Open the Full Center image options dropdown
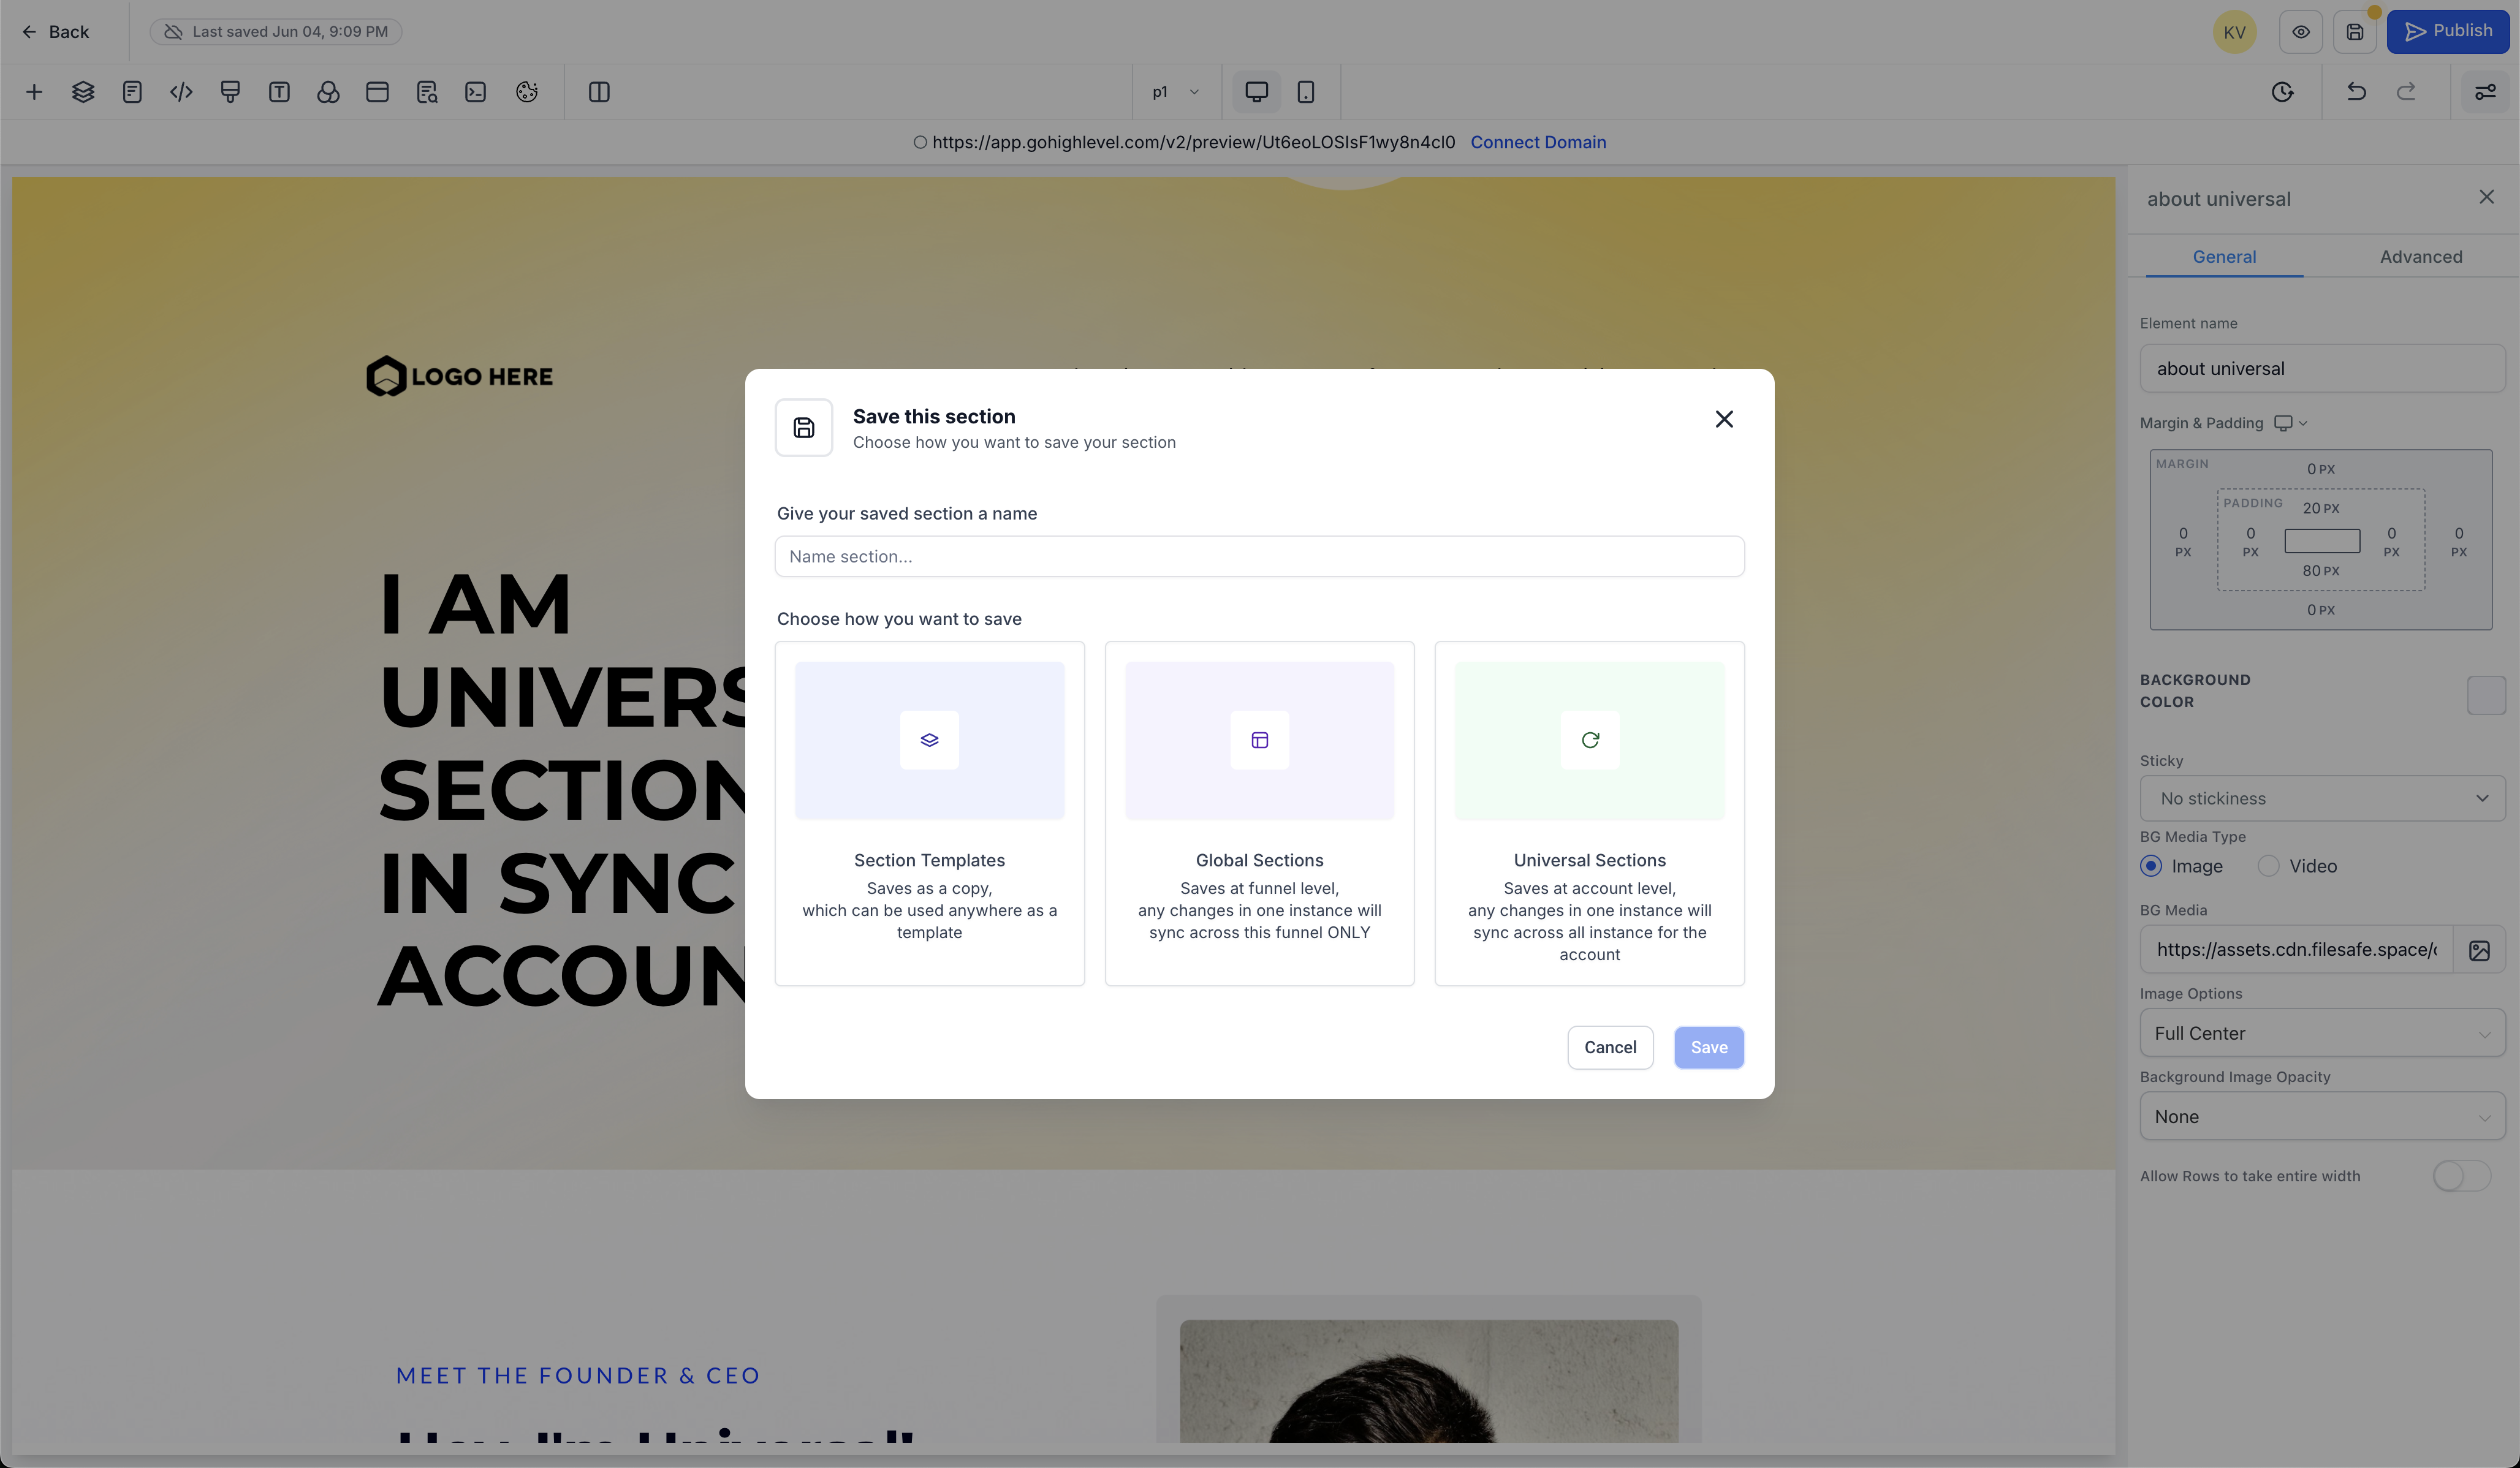The image size is (2520, 1468). pyautogui.click(x=2322, y=1033)
